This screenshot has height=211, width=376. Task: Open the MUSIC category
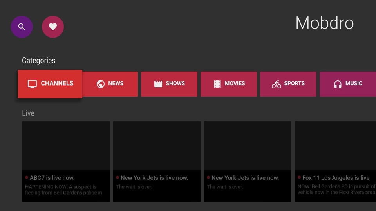point(348,84)
